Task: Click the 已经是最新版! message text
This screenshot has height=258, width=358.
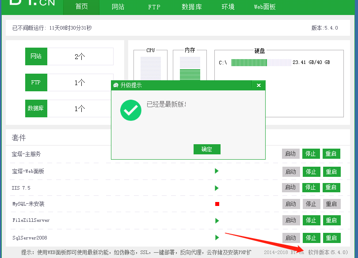Action: click(x=167, y=105)
